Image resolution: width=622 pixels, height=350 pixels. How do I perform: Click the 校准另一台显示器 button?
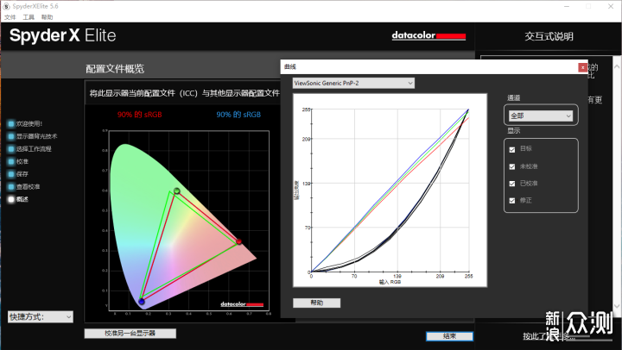pos(130,334)
